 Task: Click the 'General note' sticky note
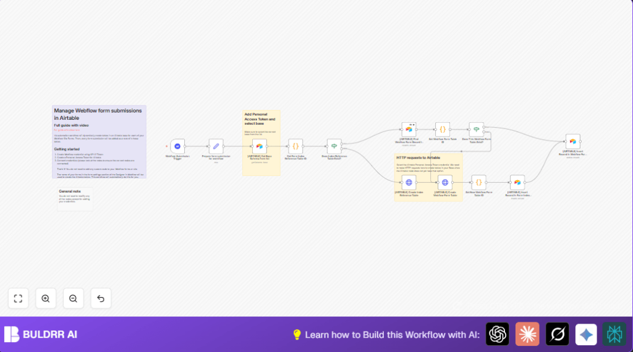pos(75,199)
